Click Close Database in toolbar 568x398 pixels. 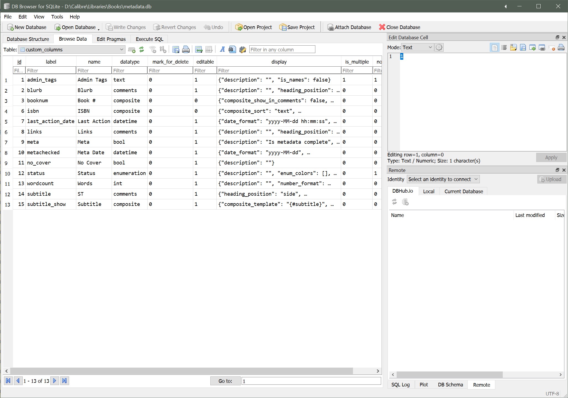(x=399, y=27)
